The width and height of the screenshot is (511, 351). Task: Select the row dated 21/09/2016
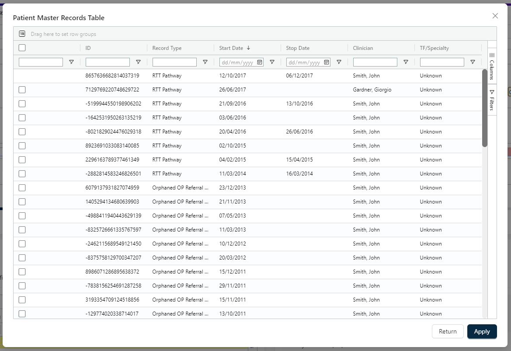click(x=22, y=104)
